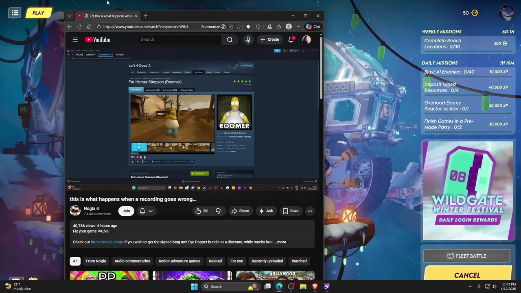Image resolution: width=521 pixels, height=293 pixels.
Task: Select the All filter chip
Action: [x=75, y=261]
